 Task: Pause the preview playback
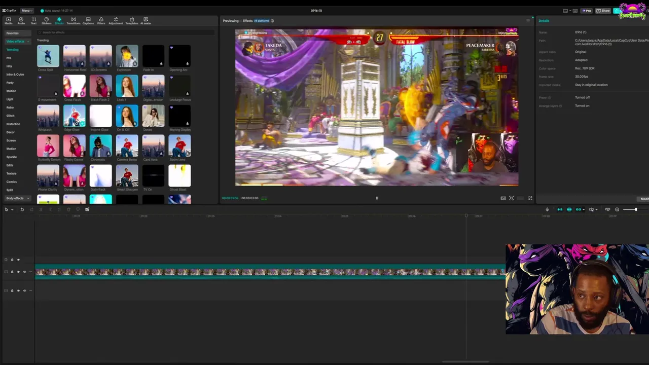click(x=377, y=198)
